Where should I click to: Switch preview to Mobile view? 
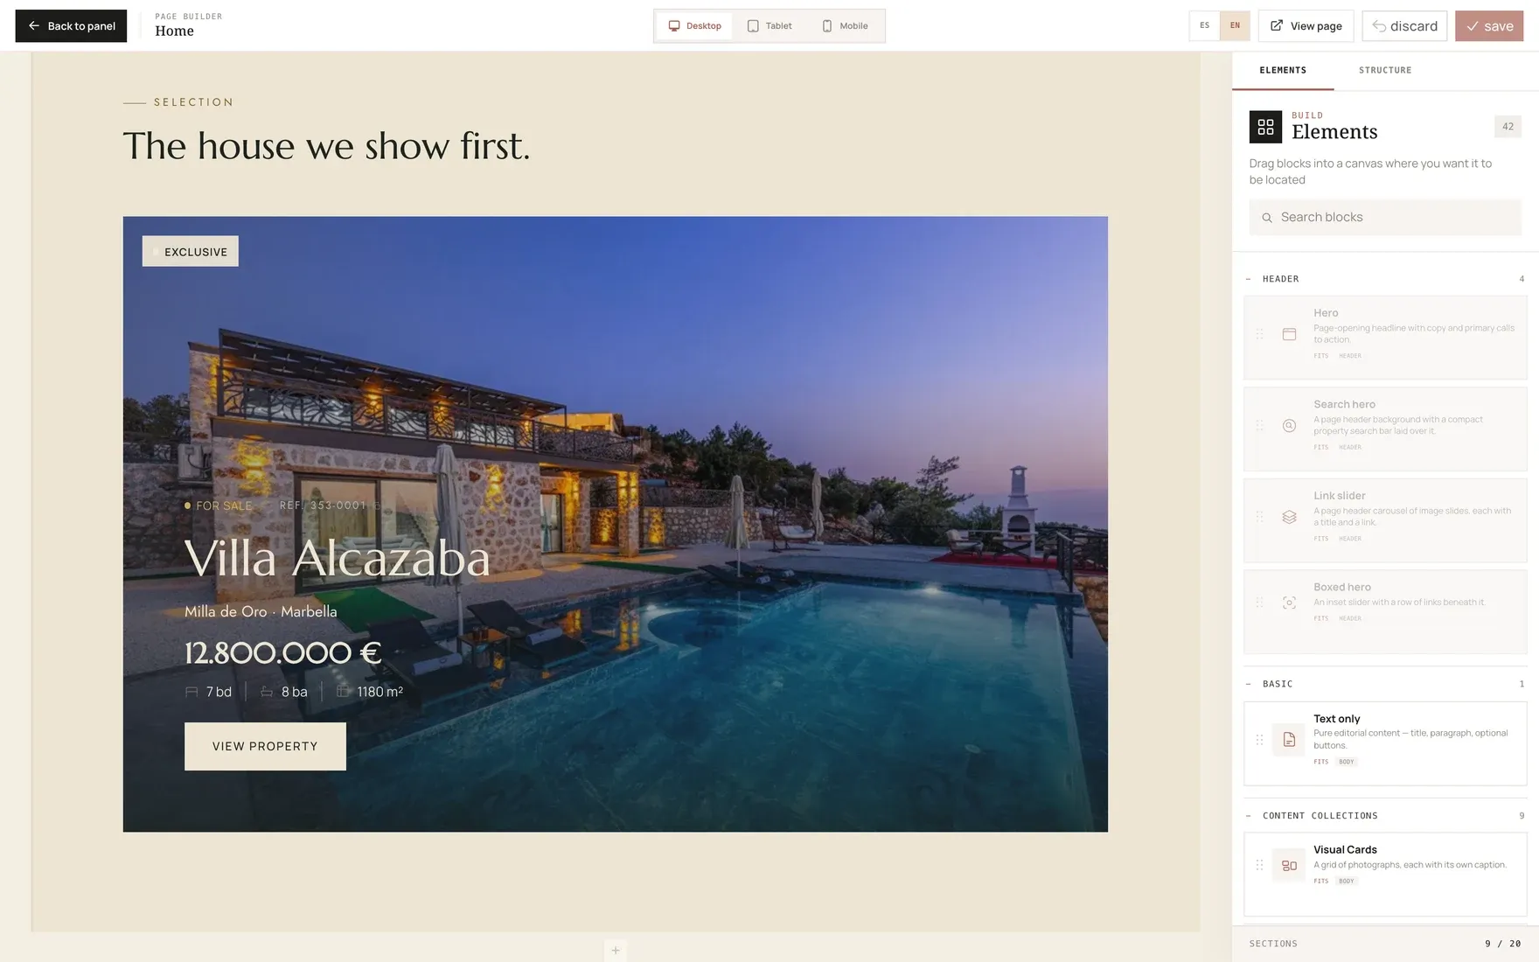tap(845, 26)
